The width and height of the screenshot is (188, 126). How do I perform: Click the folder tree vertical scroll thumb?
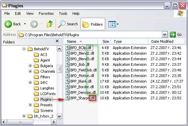[59, 69]
